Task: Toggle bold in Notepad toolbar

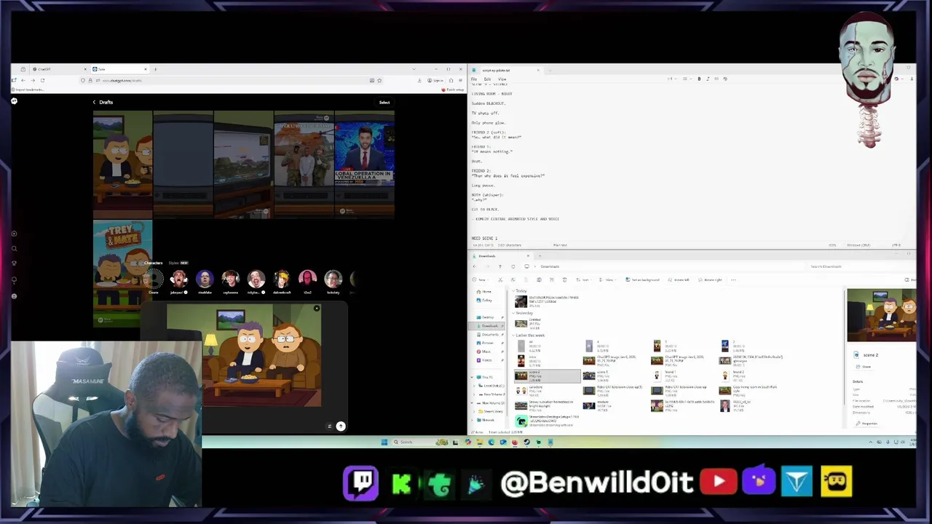Action: [x=699, y=79]
